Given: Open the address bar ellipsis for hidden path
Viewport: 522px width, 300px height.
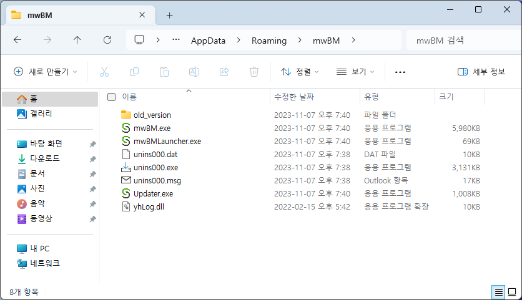Looking at the screenshot, I should point(176,40).
